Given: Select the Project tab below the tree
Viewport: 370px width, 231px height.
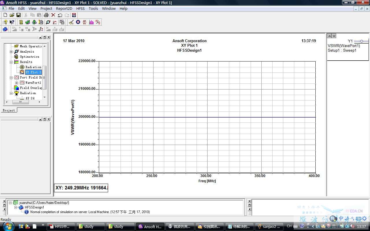Looking at the screenshot, I should click(x=9, y=110).
